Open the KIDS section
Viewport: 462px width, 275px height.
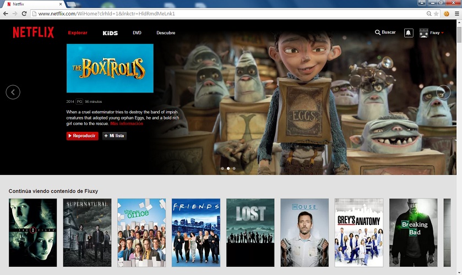[x=110, y=33]
